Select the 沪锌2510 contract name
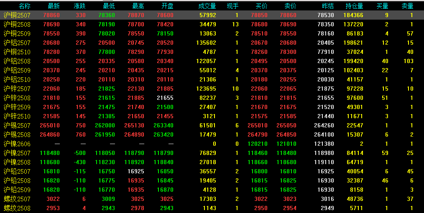The width and height of the screenshot is (424, 213). pyautogui.click(x=17, y=117)
